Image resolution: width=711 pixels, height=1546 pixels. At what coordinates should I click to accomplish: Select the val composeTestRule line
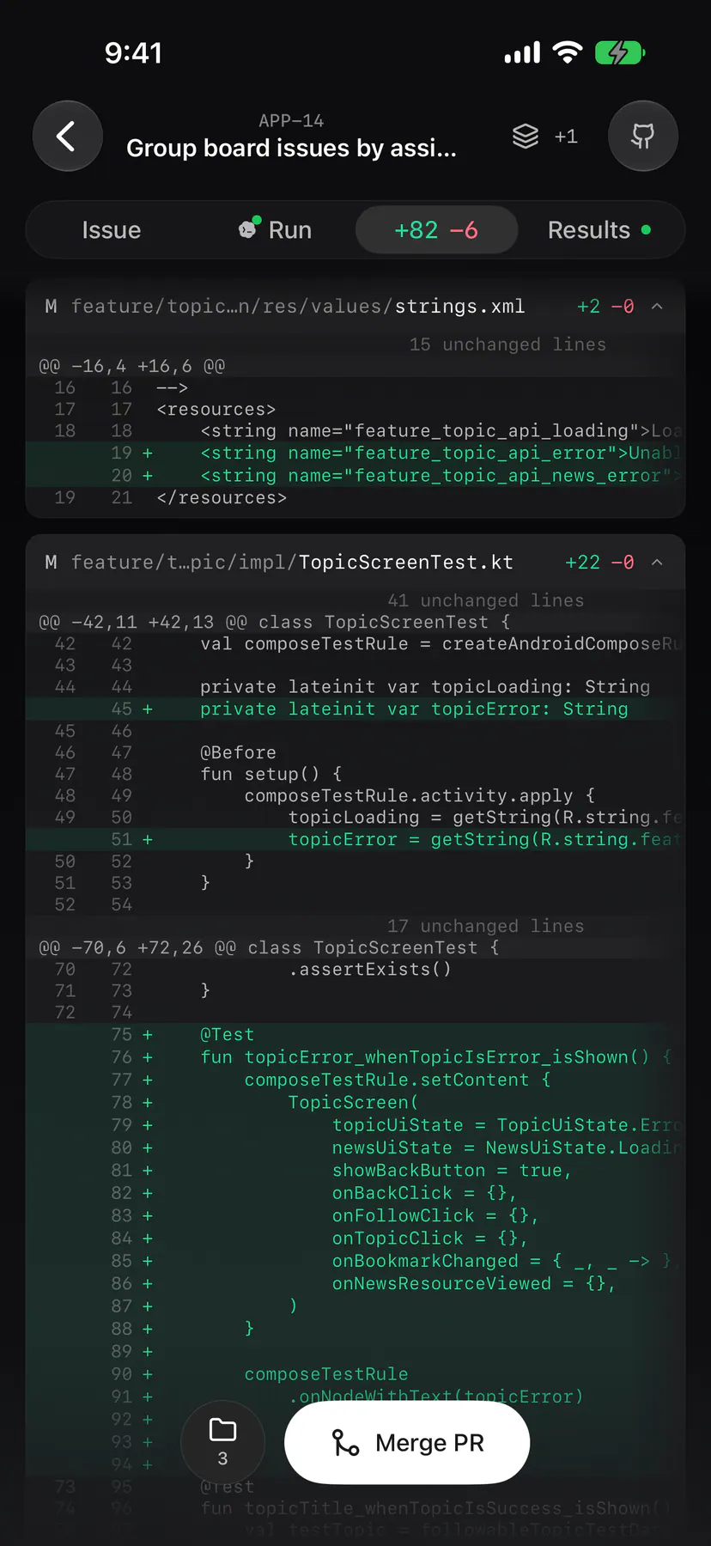tap(355, 644)
